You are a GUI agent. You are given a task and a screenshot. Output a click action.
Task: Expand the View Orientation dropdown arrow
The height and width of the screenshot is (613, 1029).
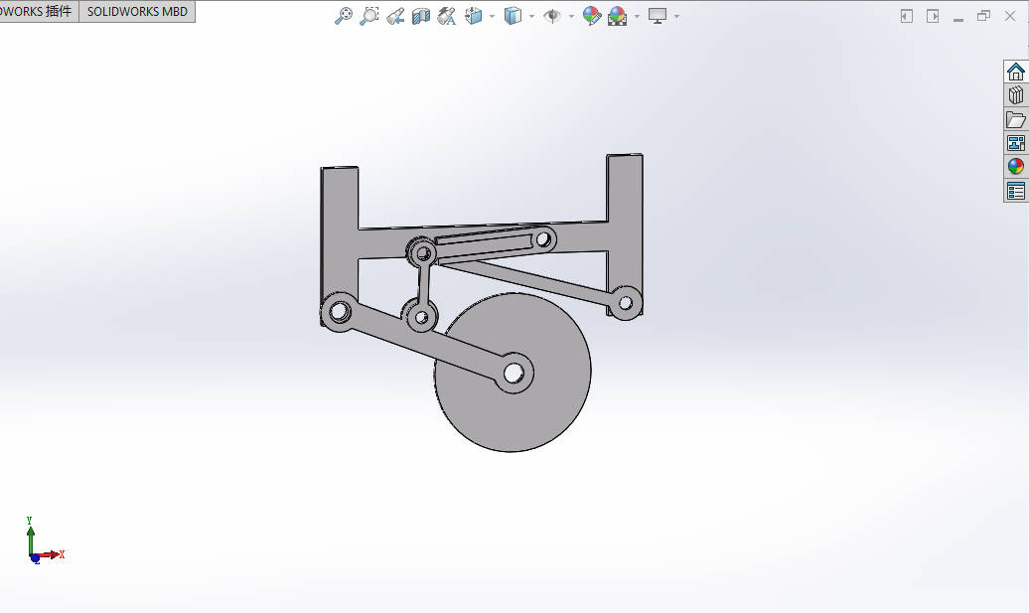[492, 17]
